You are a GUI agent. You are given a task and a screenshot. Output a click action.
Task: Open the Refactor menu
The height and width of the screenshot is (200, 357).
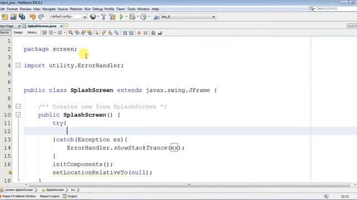coord(76,9)
